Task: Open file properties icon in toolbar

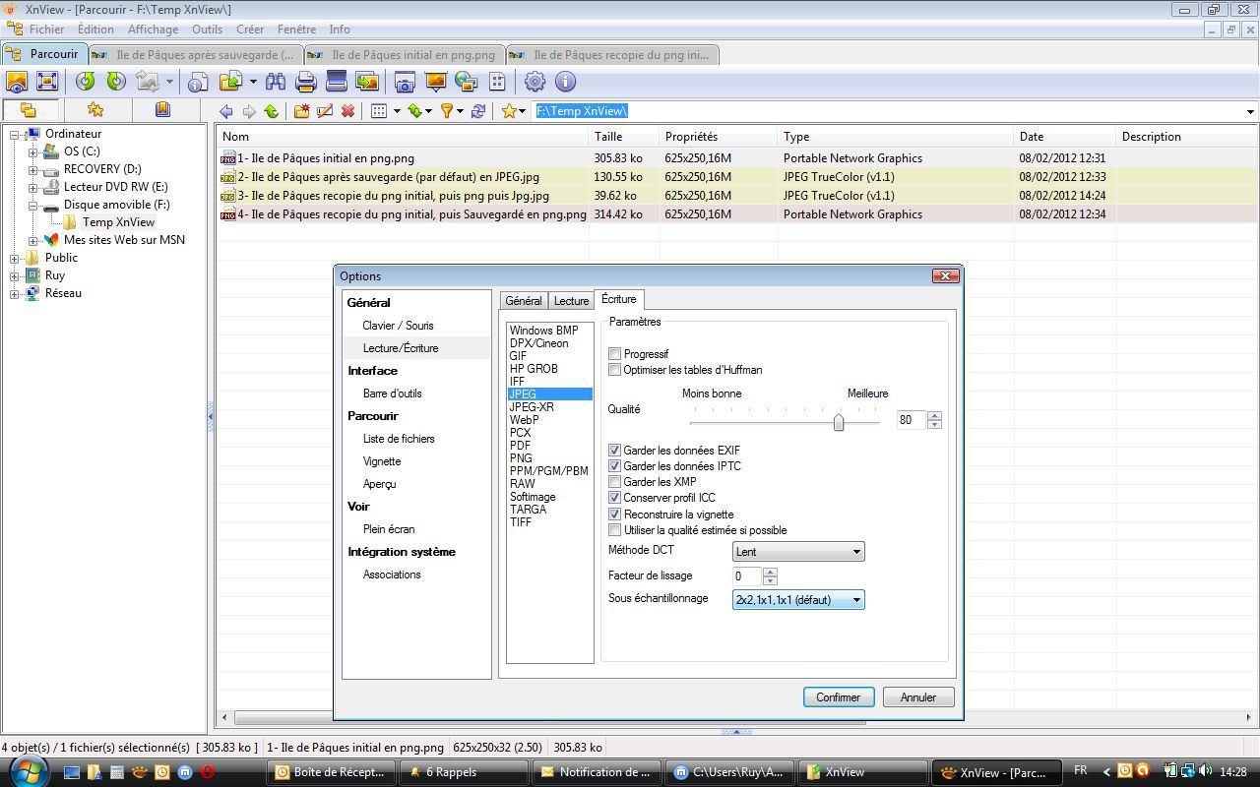Action: [x=198, y=82]
